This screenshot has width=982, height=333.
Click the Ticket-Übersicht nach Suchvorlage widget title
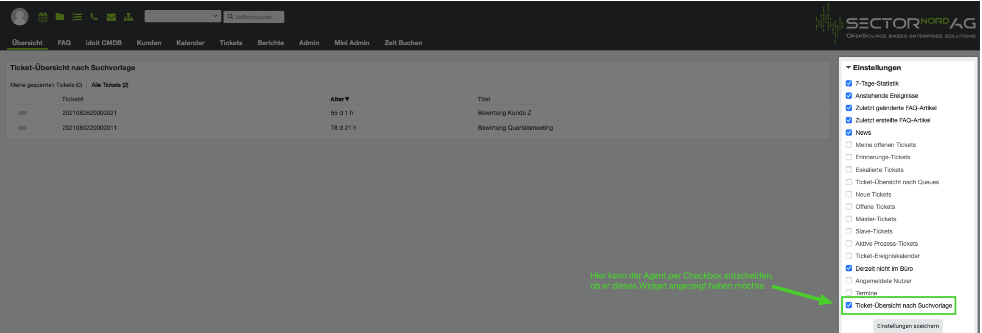(x=72, y=68)
